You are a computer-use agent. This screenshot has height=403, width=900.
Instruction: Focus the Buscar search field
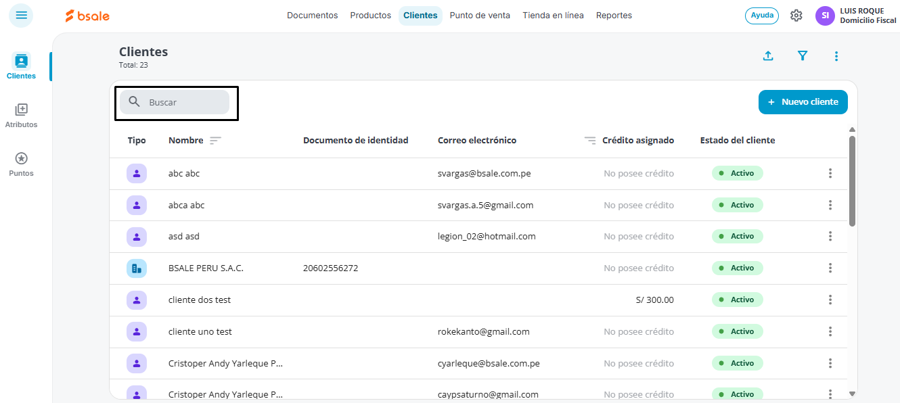pos(175,102)
